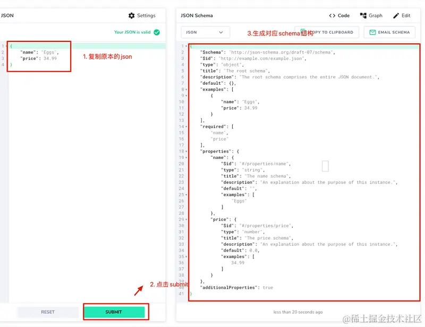Click the "type": "object" line
The image size is (425, 327).
222,65
